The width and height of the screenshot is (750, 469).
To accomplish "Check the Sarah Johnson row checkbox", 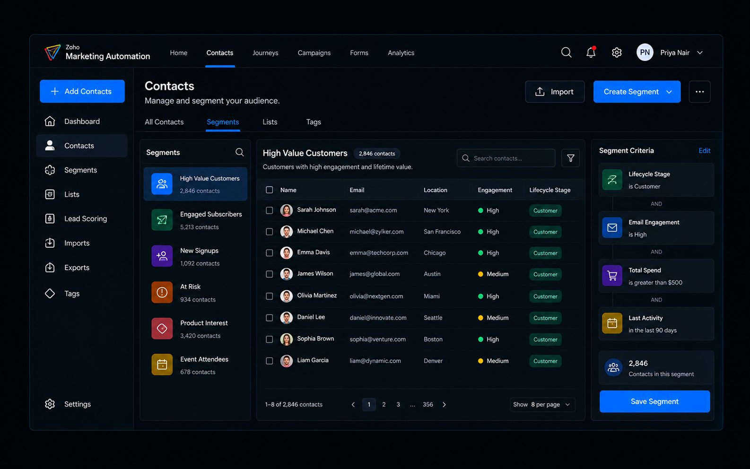I will [x=270, y=210].
